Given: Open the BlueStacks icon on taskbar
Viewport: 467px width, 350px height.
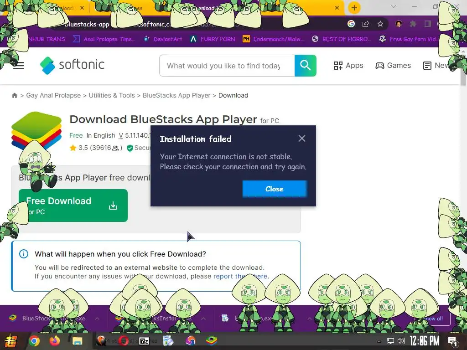Looking at the screenshot, I should point(212,340).
